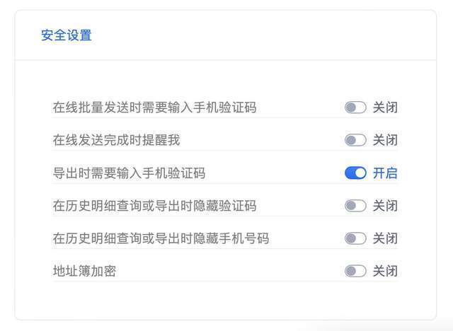Click 关闭 status for hiding phone numbers

pos(385,238)
